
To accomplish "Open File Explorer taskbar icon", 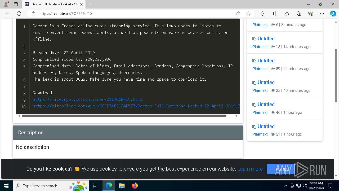I will click(x=122, y=186).
